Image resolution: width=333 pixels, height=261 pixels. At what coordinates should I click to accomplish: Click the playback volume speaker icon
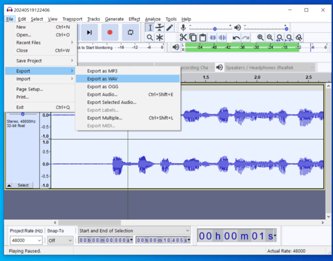pos(237,28)
